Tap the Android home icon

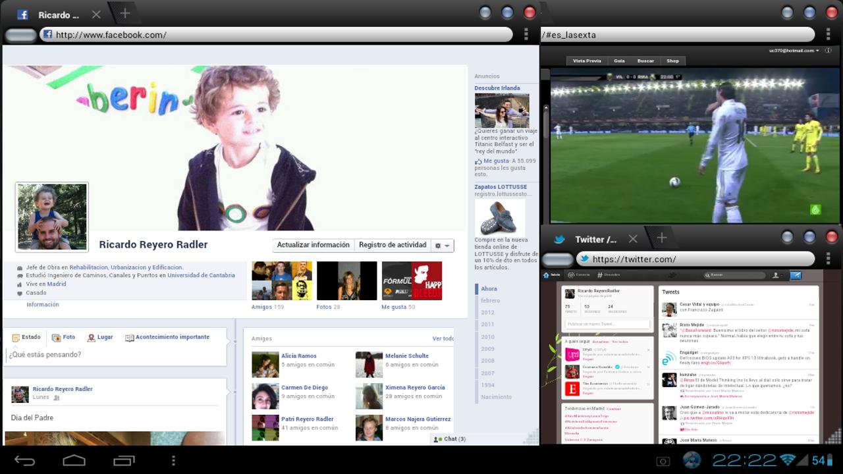tap(74, 460)
